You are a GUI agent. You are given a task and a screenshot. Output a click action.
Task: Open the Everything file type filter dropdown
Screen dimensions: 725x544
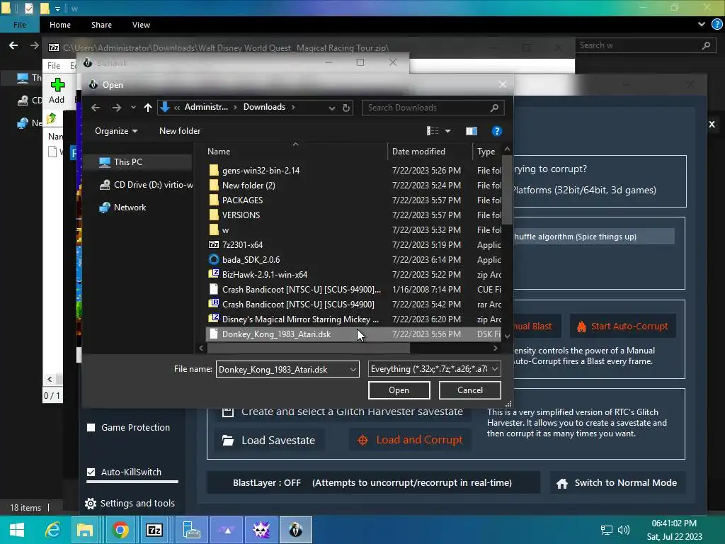[434, 368]
